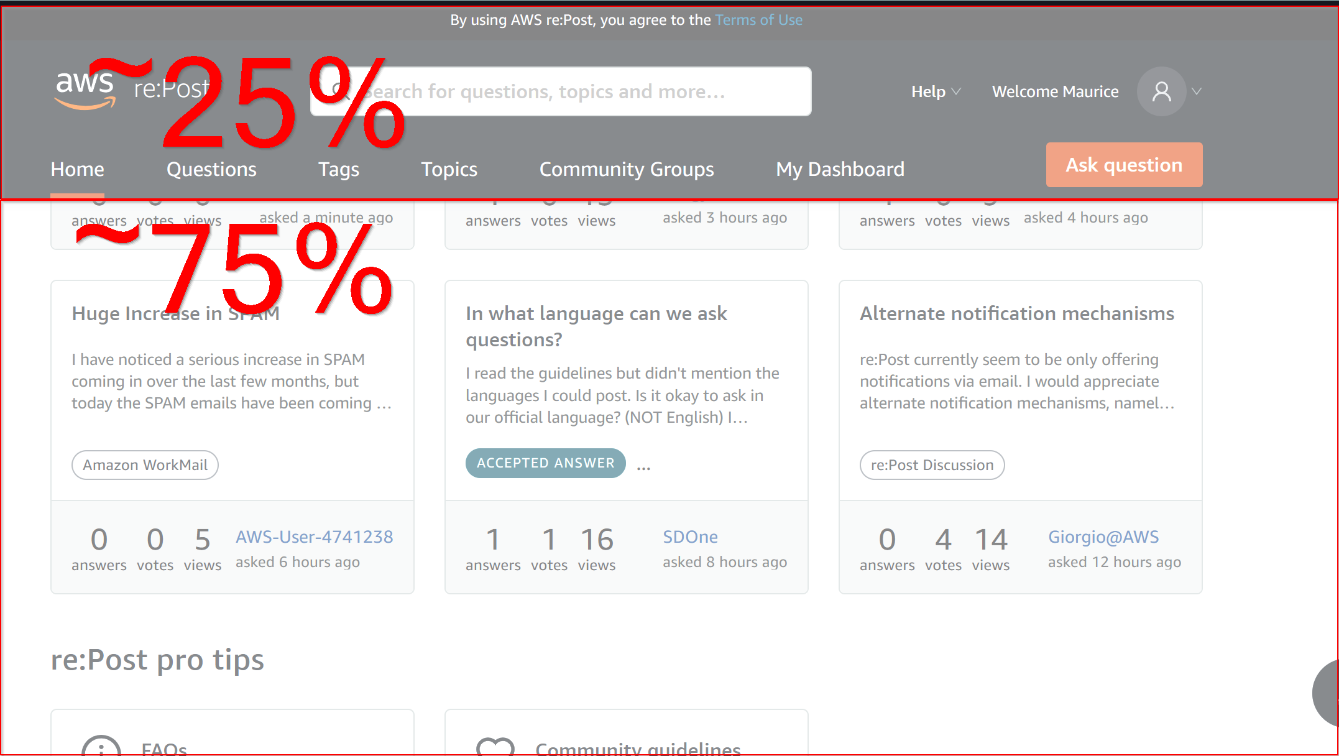Select the re:Post Discussion tag
Viewport: 1339px width, 756px height.
[932, 465]
